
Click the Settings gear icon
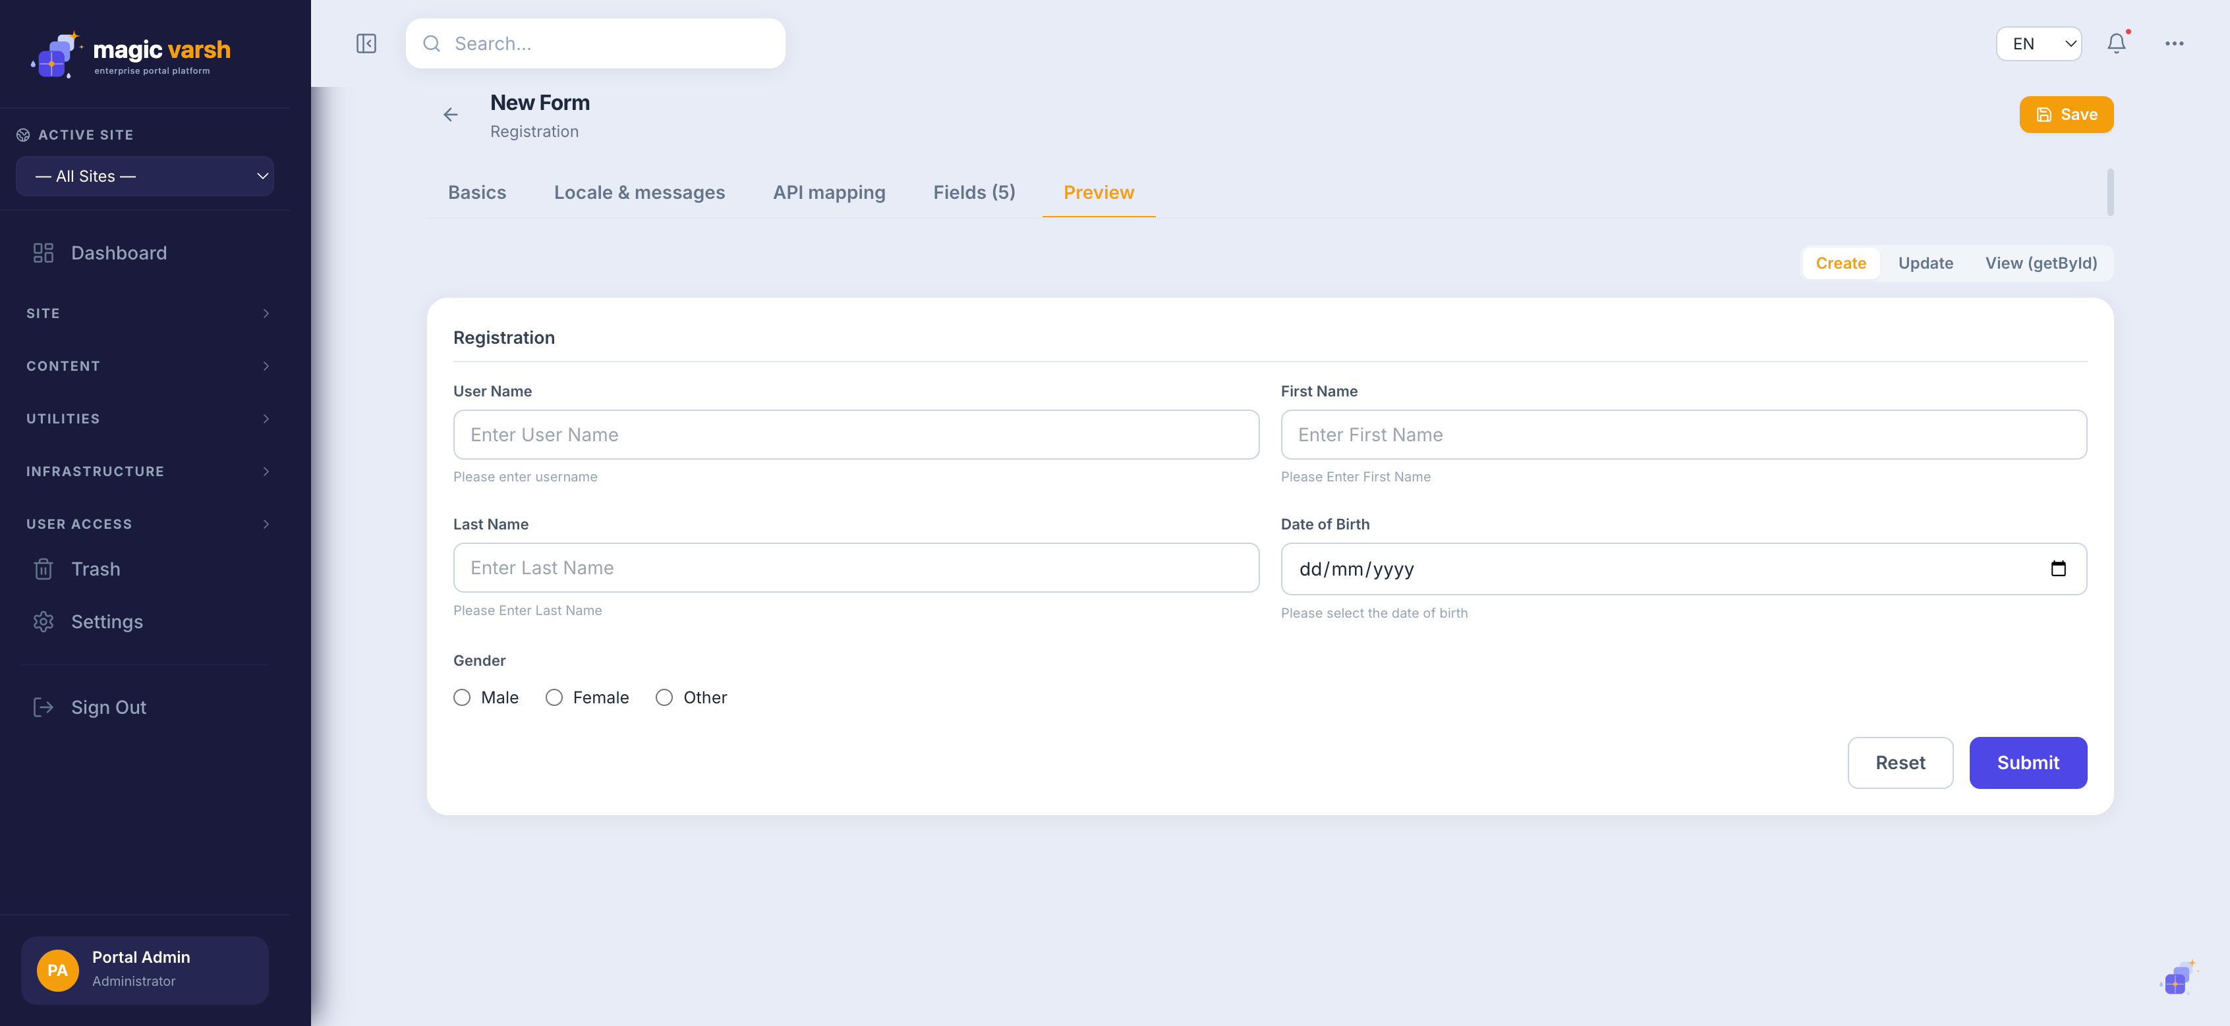pyautogui.click(x=43, y=622)
